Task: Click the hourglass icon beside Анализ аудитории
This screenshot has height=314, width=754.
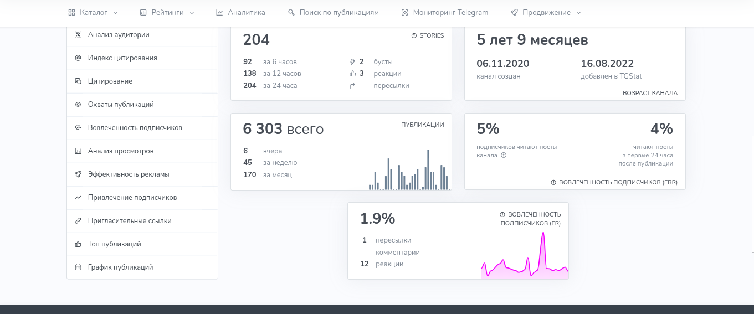Action: pyautogui.click(x=78, y=34)
